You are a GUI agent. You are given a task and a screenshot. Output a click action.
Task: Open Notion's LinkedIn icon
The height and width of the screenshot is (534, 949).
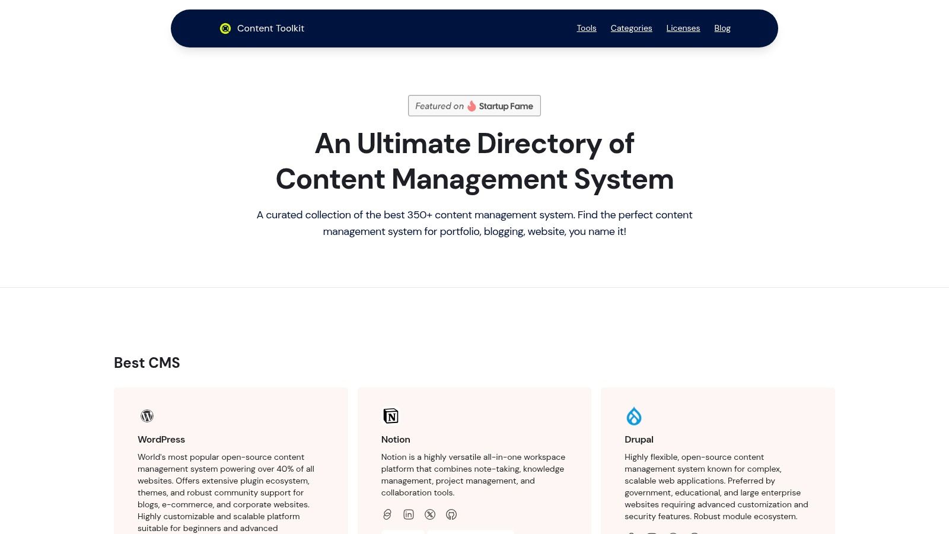pyautogui.click(x=409, y=514)
